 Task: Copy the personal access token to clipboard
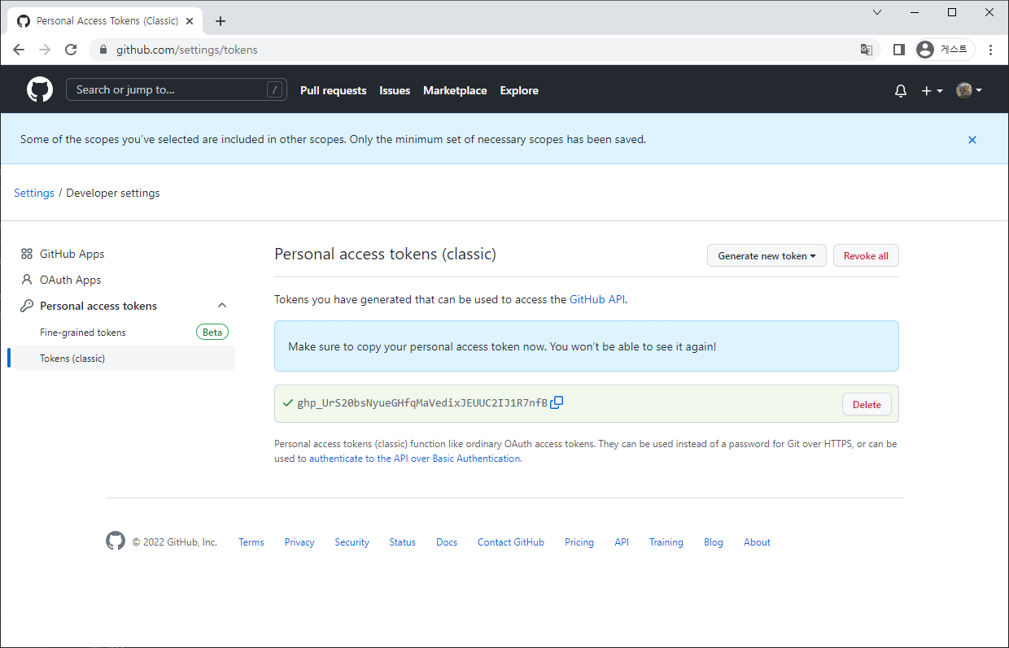[557, 402]
